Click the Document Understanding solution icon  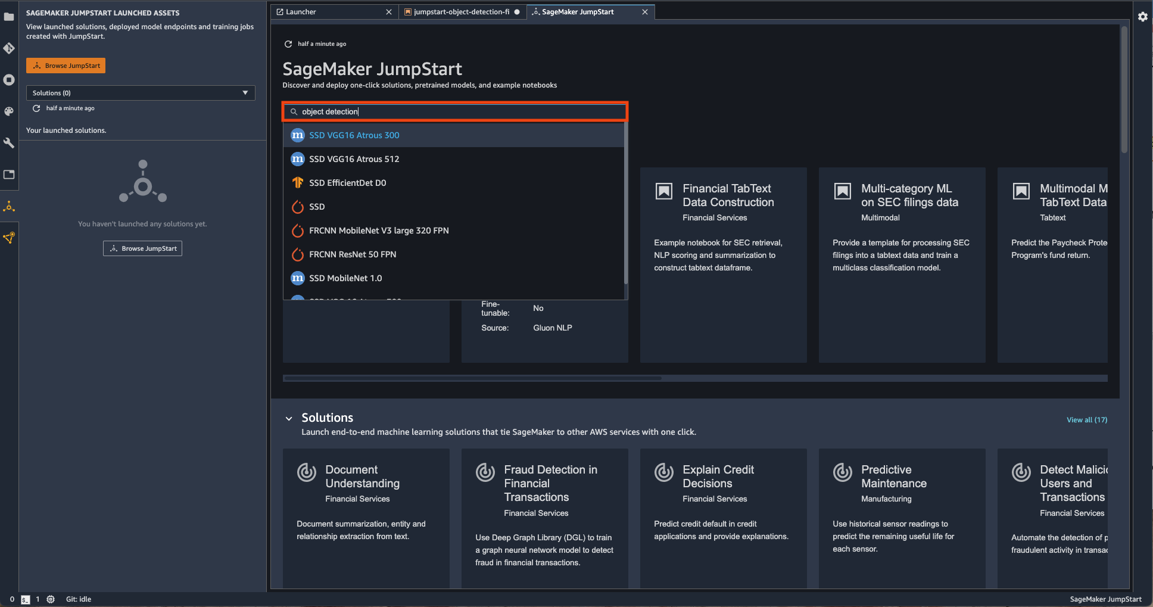(307, 472)
